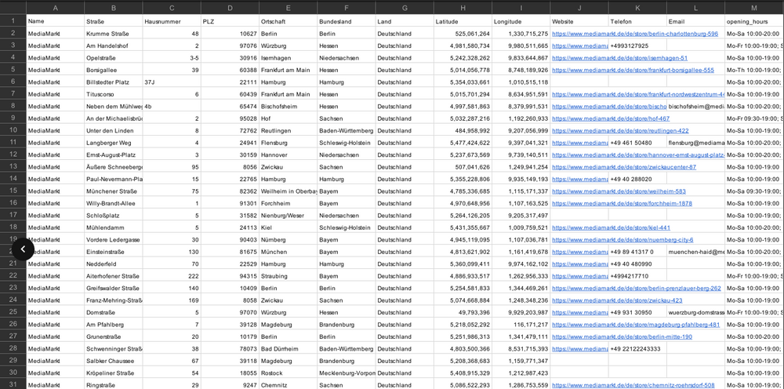Screen dimensions: 784x389
Task: Click the 'Bundesland' header cell
Action: pos(347,21)
